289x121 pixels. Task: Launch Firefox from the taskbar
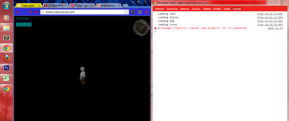6,58
